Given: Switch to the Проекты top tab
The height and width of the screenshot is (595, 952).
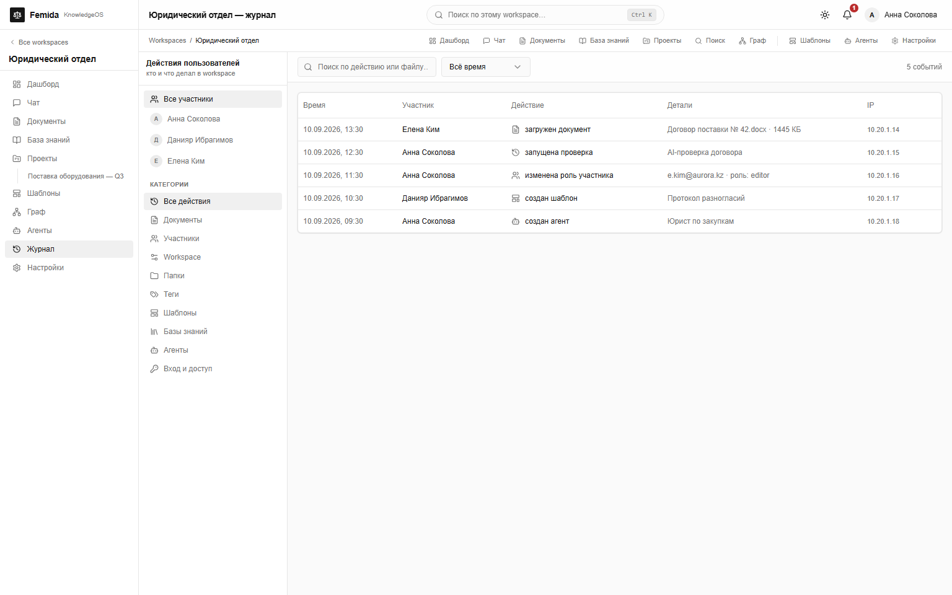Looking at the screenshot, I should point(662,41).
